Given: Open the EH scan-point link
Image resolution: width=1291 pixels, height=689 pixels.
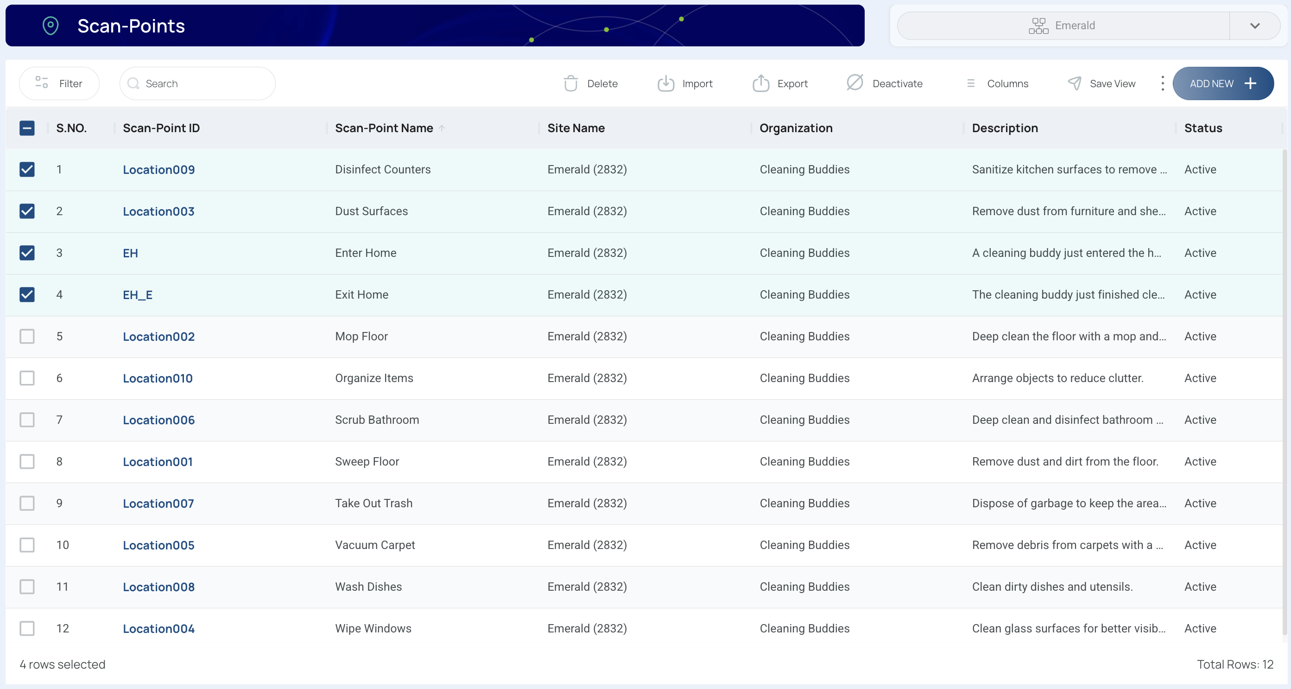Looking at the screenshot, I should (130, 253).
